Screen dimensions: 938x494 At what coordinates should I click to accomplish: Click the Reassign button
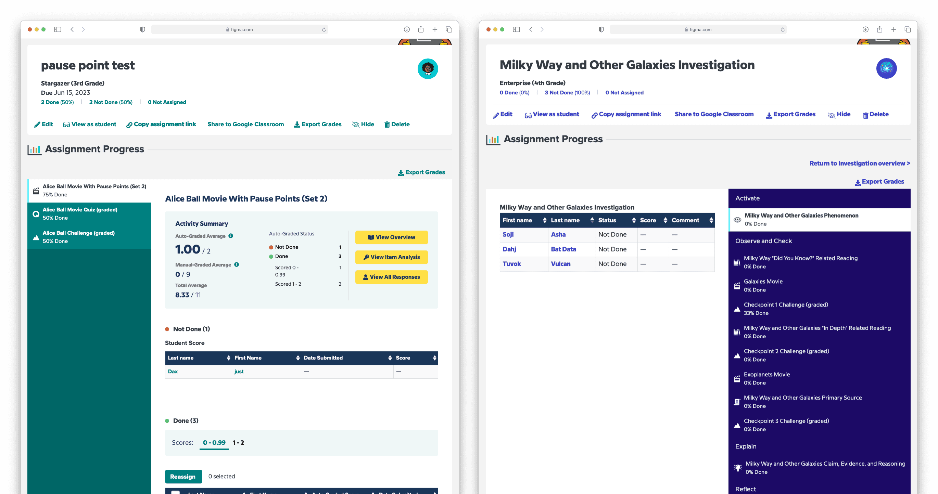tap(183, 477)
